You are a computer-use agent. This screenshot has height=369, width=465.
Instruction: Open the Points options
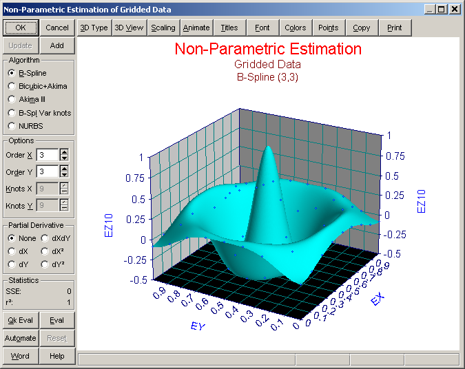(x=329, y=28)
